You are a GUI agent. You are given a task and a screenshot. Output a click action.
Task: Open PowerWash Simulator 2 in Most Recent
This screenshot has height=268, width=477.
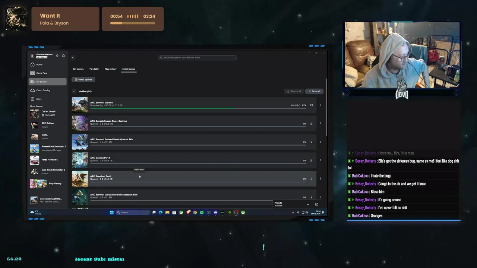[x=48, y=148]
